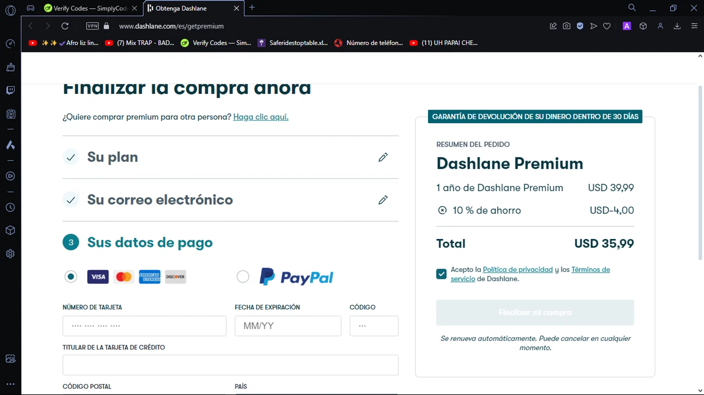Open the ad blocker shield icon

click(580, 26)
